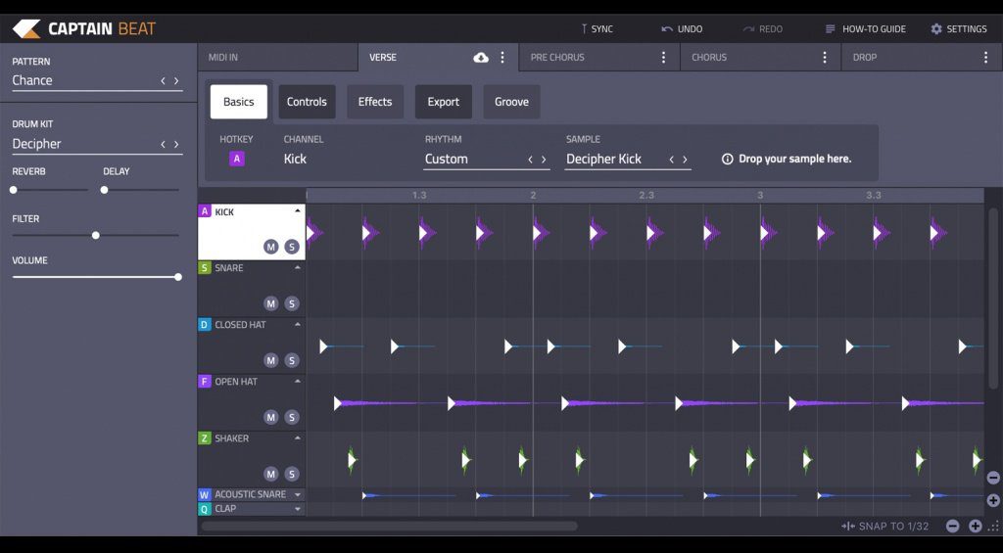This screenshot has height=553, width=1003.
Task: Solo the Shaker channel
Action: pos(292,474)
